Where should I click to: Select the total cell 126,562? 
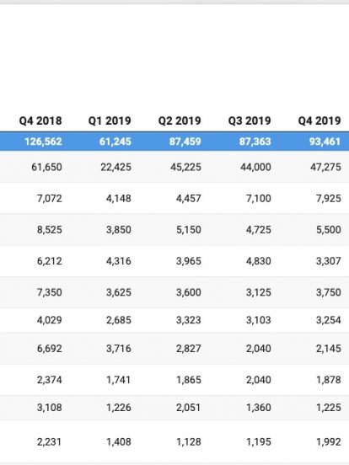pyautogui.click(x=43, y=142)
